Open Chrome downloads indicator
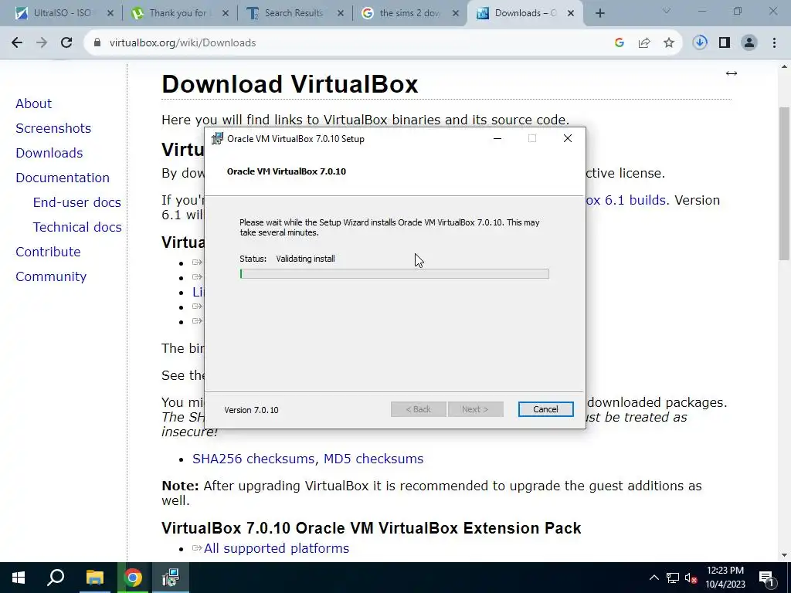This screenshot has height=593, width=791. [700, 43]
